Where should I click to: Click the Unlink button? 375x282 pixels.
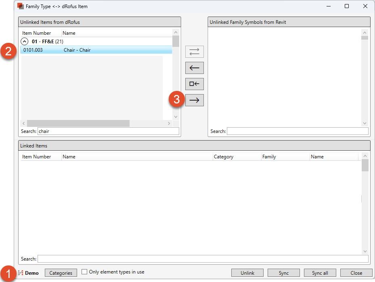coord(247,273)
